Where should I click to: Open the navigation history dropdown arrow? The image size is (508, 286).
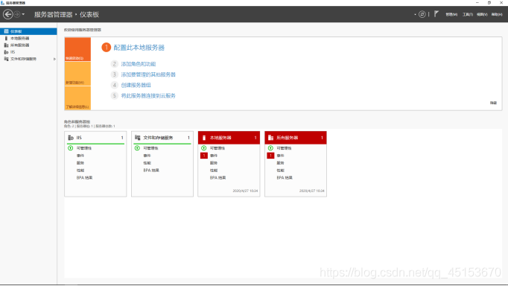pyautogui.click(x=23, y=14)
